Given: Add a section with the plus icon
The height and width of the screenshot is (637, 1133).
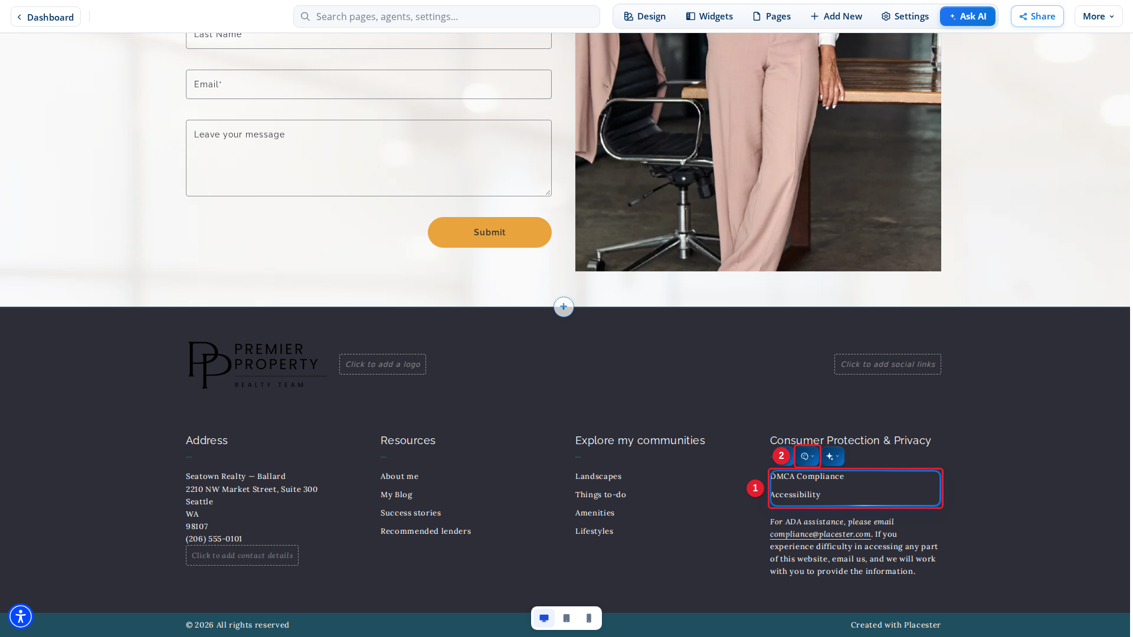Looking at the screenshot, I should pos(564,307).
